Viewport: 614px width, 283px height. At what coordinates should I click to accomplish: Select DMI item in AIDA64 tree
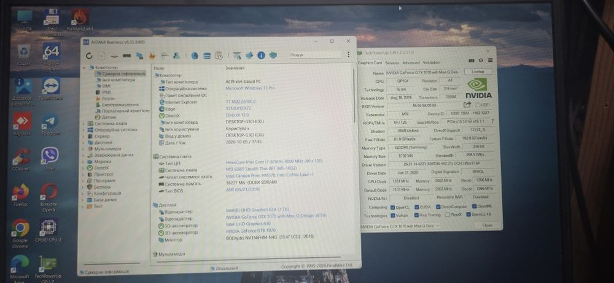pyautogui.click(x=104, y=86)
